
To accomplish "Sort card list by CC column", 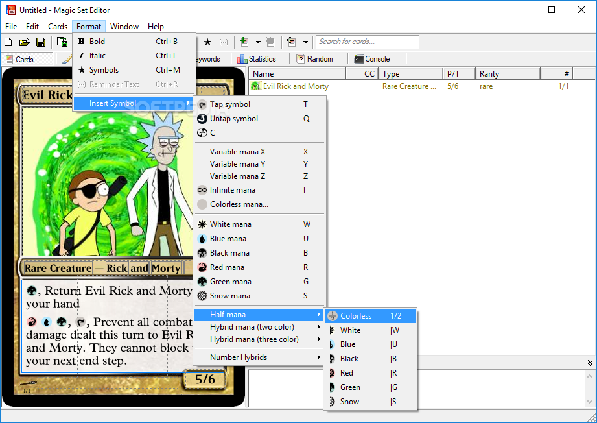I will (x=362, y=73).
